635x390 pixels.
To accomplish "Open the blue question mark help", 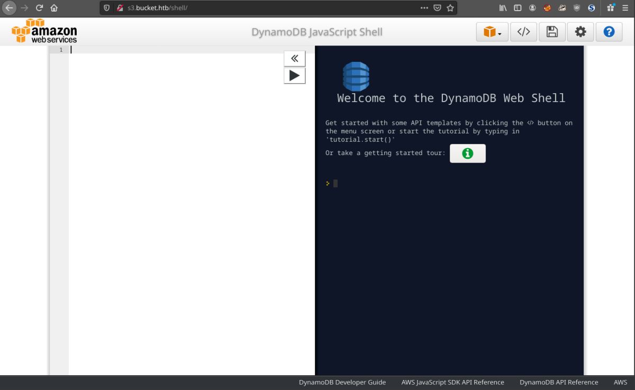I will pyautogui.click(x=609, y=32).
